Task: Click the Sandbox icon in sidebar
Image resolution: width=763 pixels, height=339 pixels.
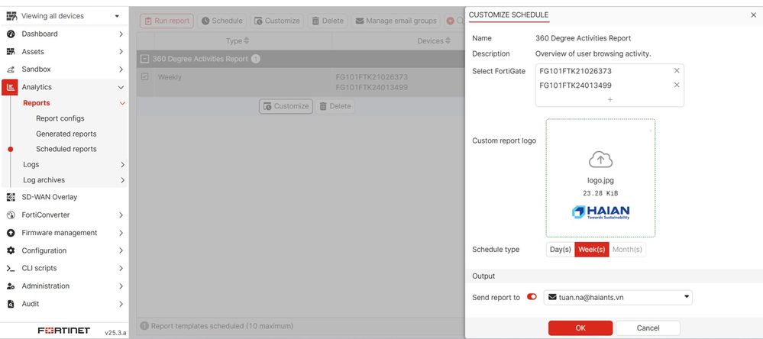Action: (x=11, y=69)
